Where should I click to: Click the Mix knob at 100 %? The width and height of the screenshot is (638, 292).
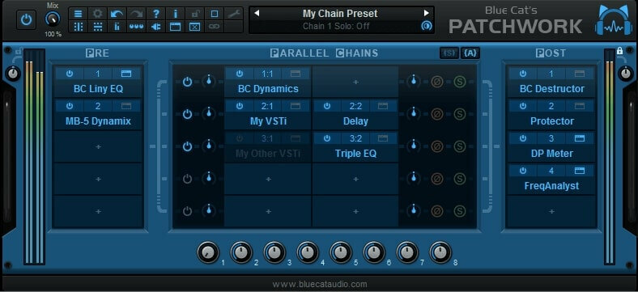click(53, 19)
